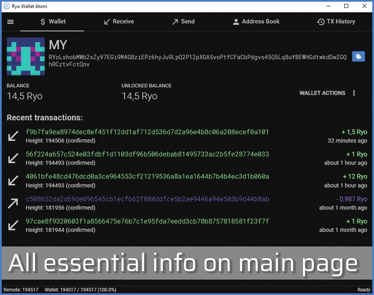
Task: Click outgoing arrow icon for -0,987 Ryo transaction
Action: (x=13, y=204)
